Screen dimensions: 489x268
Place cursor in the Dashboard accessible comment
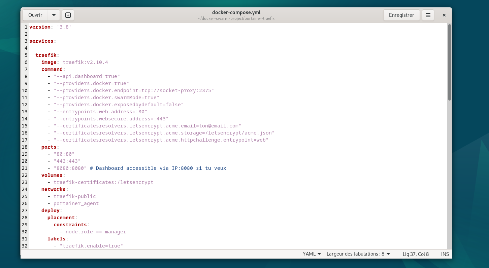point(158,168)
